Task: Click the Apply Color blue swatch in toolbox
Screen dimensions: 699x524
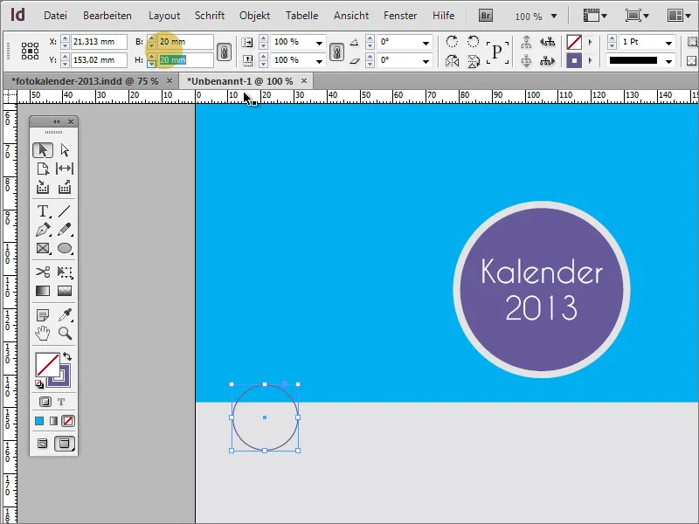Action: [x=39, y=421]
